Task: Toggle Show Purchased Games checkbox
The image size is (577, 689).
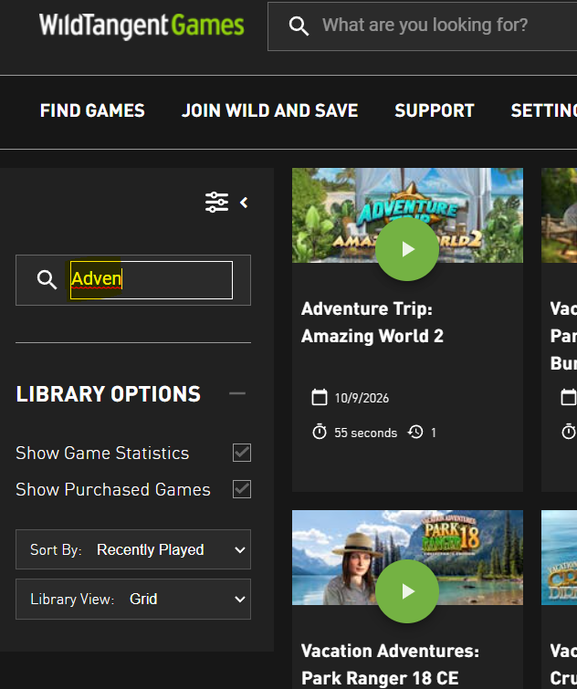Action: (x=242, y=489)
